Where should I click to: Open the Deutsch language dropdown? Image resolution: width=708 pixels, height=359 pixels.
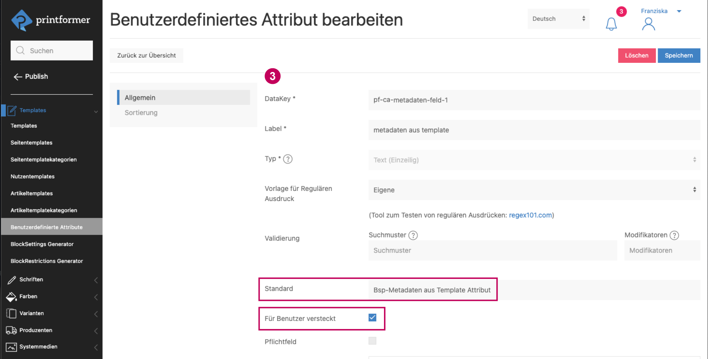558,19
